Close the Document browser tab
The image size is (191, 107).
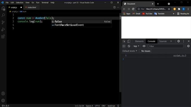click(x=153, y=4)
